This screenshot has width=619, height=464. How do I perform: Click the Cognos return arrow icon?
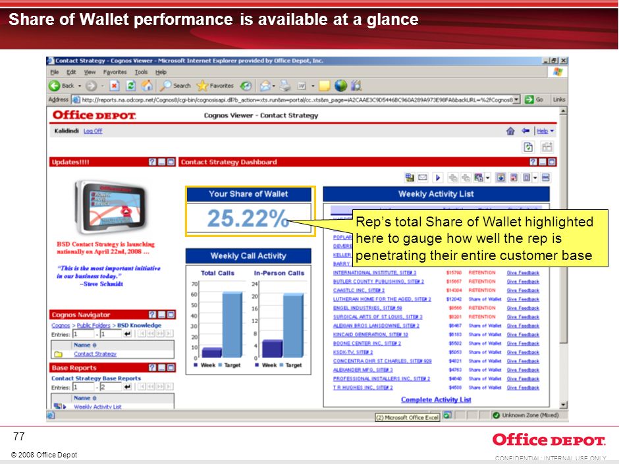click(x=525, y=130)
